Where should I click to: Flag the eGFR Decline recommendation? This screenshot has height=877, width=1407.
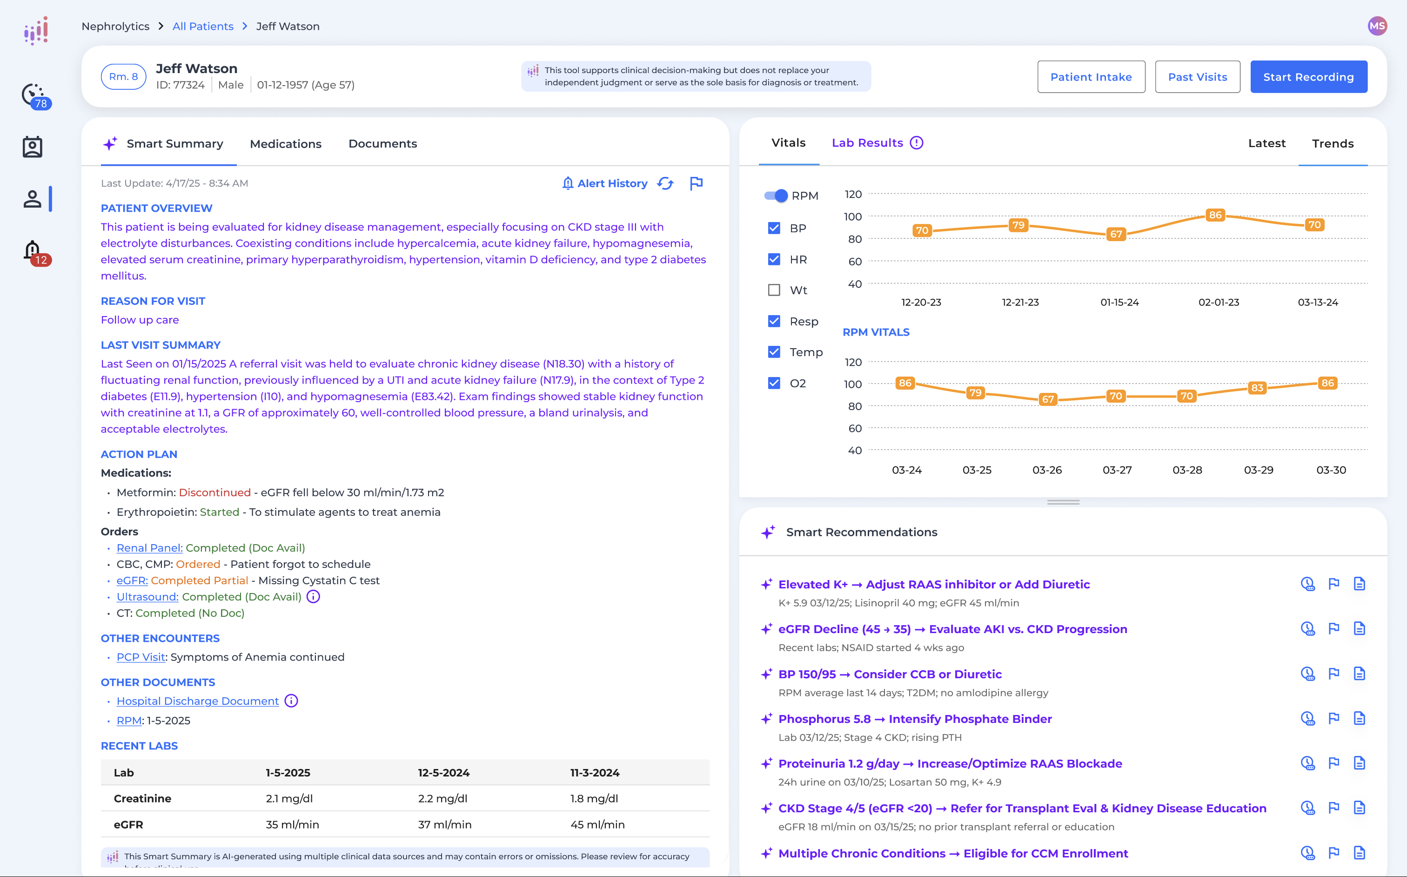[1334, 628]
